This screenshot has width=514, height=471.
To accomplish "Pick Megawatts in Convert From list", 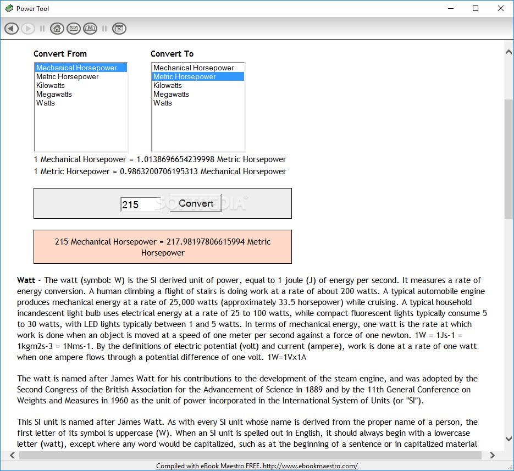I will pos(81,95).
